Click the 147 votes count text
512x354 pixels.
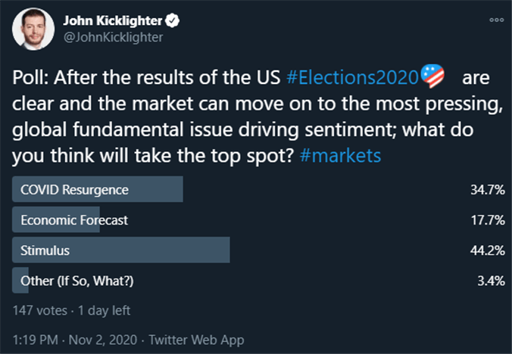pos(40,311)
